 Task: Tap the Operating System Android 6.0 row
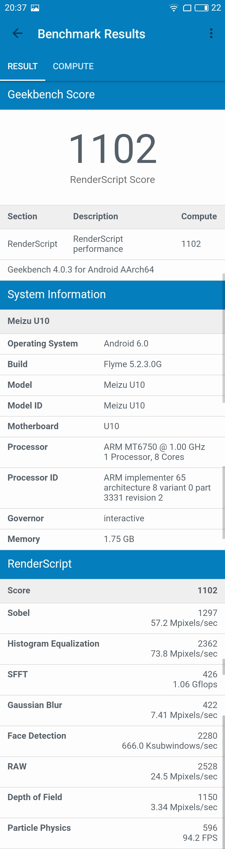tap(112, 344)
